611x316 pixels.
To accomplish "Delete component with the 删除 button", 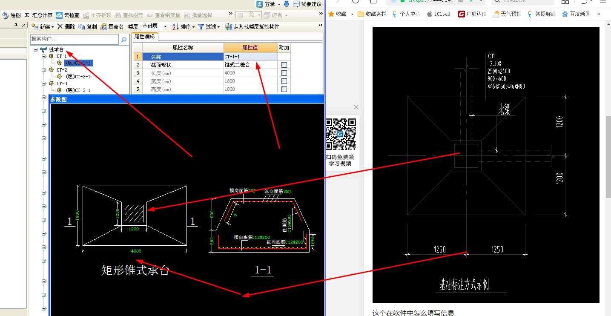I will pyautogui.click(x=66, y=26).
